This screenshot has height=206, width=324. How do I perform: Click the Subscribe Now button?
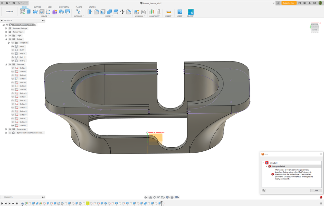coord(289,3)
